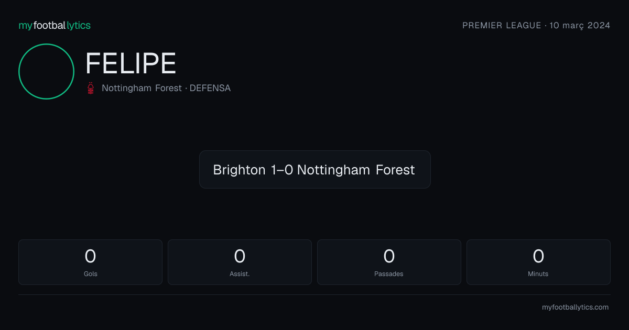The height and width of the screenshot is (330, 629).
Task: Click the Nottingham Forest · DEFENSA subtitle
Action: point(166,88)
